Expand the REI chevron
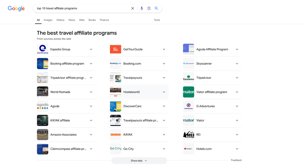Viewport: 304px width, 166px height. pyautogui.click(x=237, y=134)
